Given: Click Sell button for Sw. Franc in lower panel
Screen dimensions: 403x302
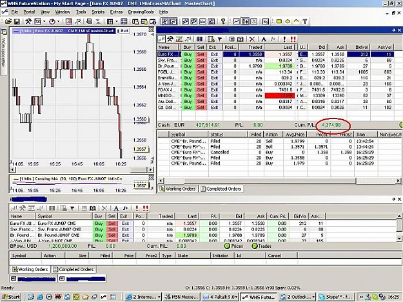Looking at the screenshot, I should (x=112, y=229).
